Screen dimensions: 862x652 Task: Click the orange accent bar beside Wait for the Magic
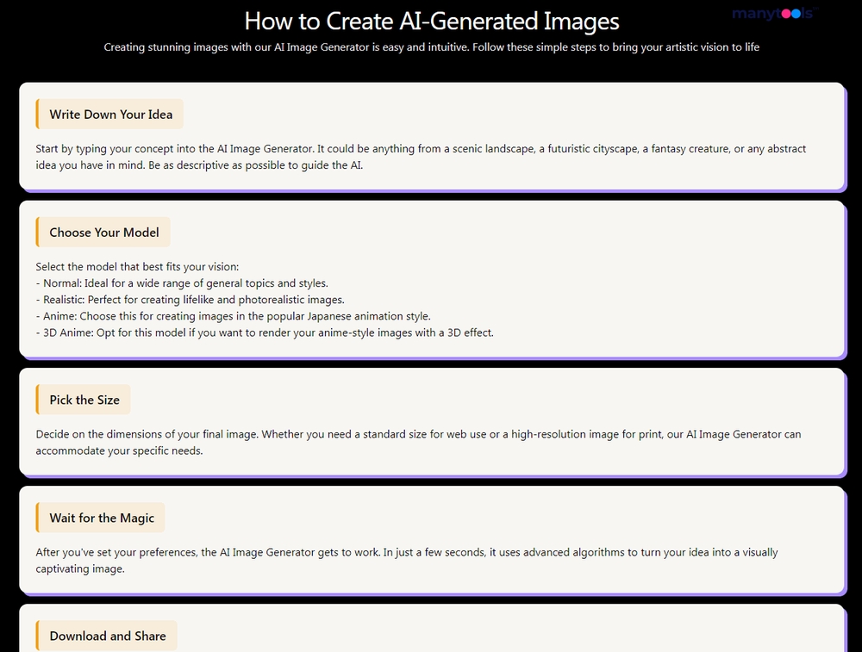(x=37, y=517)
